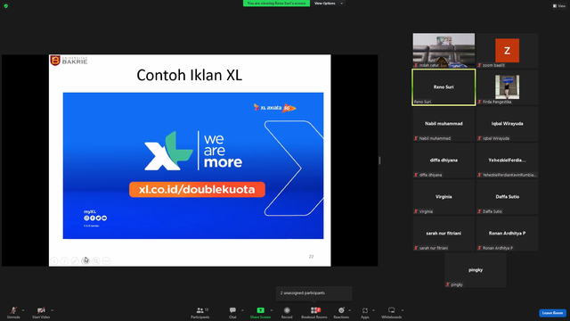The width and height of the screenshot is (570, 321).
Task: Select the Daffa Sutio participant tile
Action: point(507,197)
